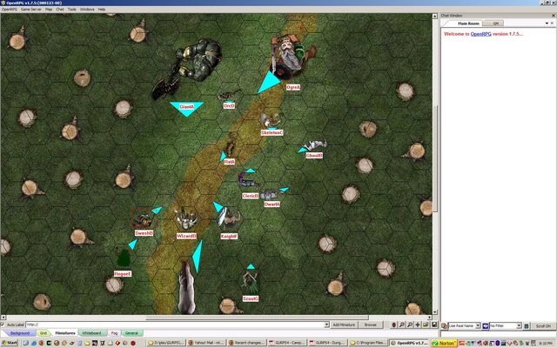The height and width of the screenshot is (348, 557).
Task: Close the Chat Window panel
Action: (554, 16)
